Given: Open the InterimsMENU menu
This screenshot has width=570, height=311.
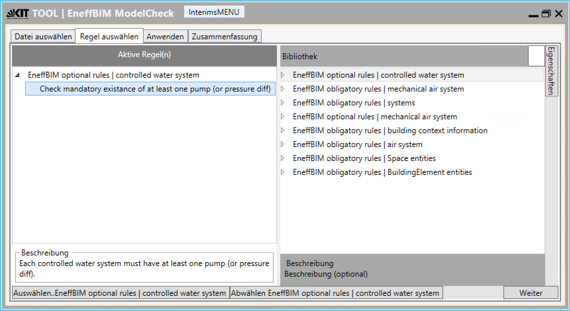Looking at the screenshot, I should [x=214, y=12].
